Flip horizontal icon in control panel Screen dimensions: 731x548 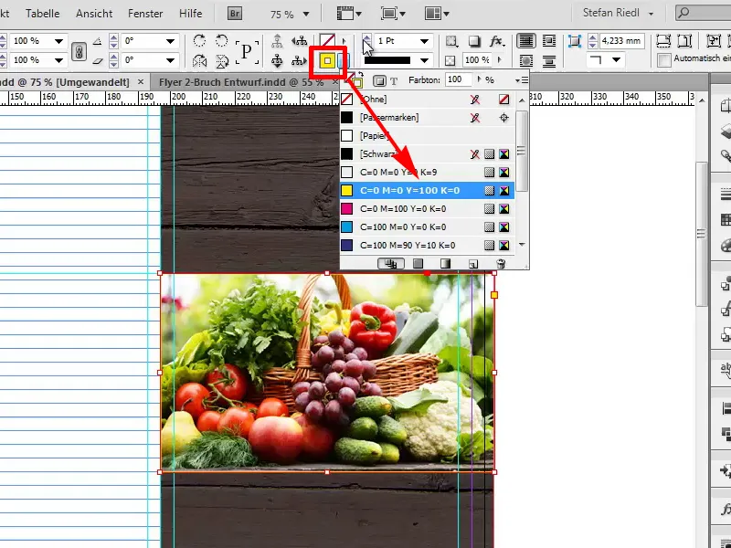pyautogui.click(x=199, y=60)
